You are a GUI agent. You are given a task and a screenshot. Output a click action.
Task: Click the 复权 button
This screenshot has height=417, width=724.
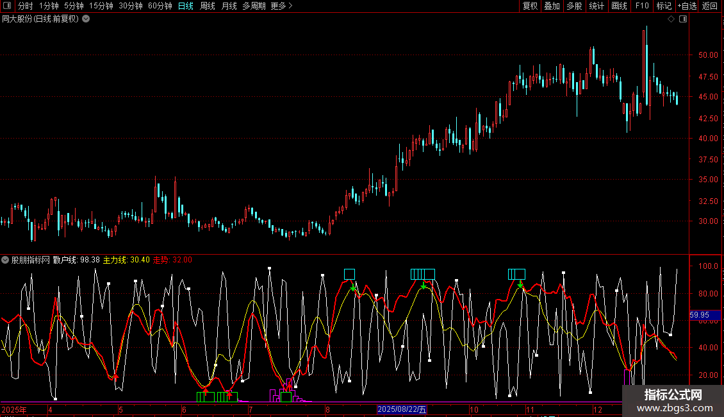tap(530, 6)
